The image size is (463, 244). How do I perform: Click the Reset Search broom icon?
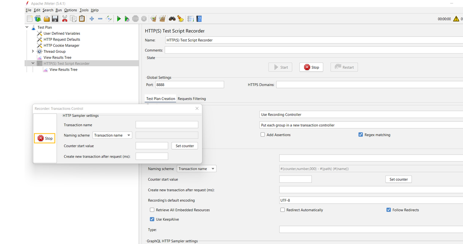tap(180, 19)
